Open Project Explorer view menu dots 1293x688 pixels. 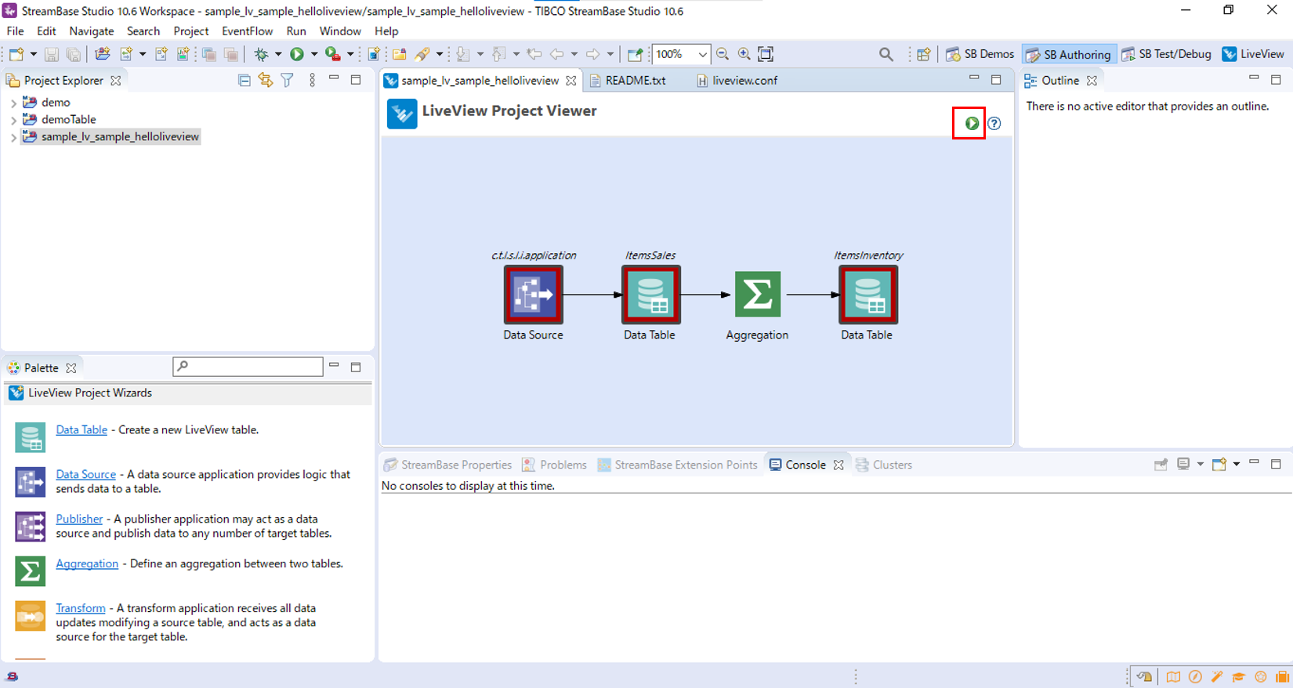click(312, 80)
